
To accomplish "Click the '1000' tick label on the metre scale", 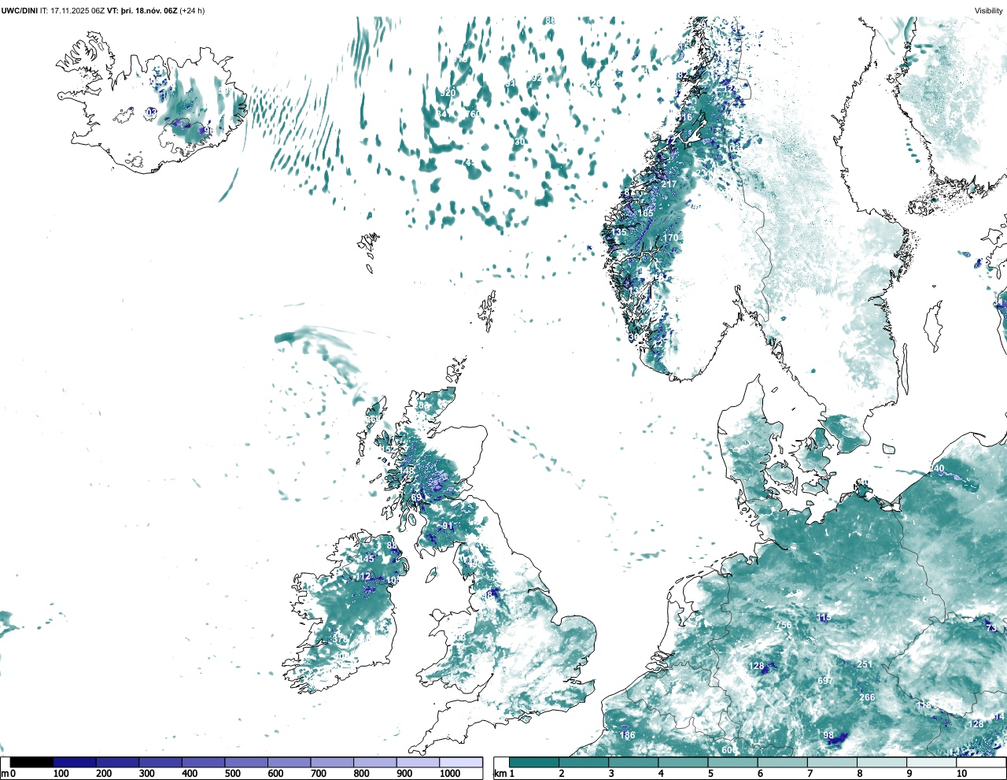I will click(x=450, y=774).
